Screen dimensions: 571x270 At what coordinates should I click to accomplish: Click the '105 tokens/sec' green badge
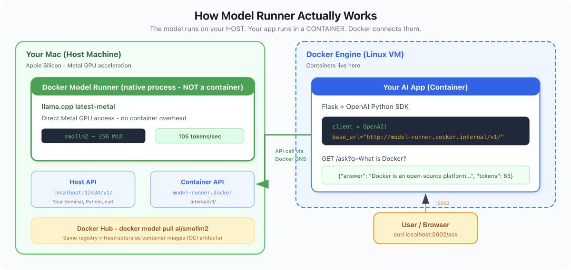(200, 136)
